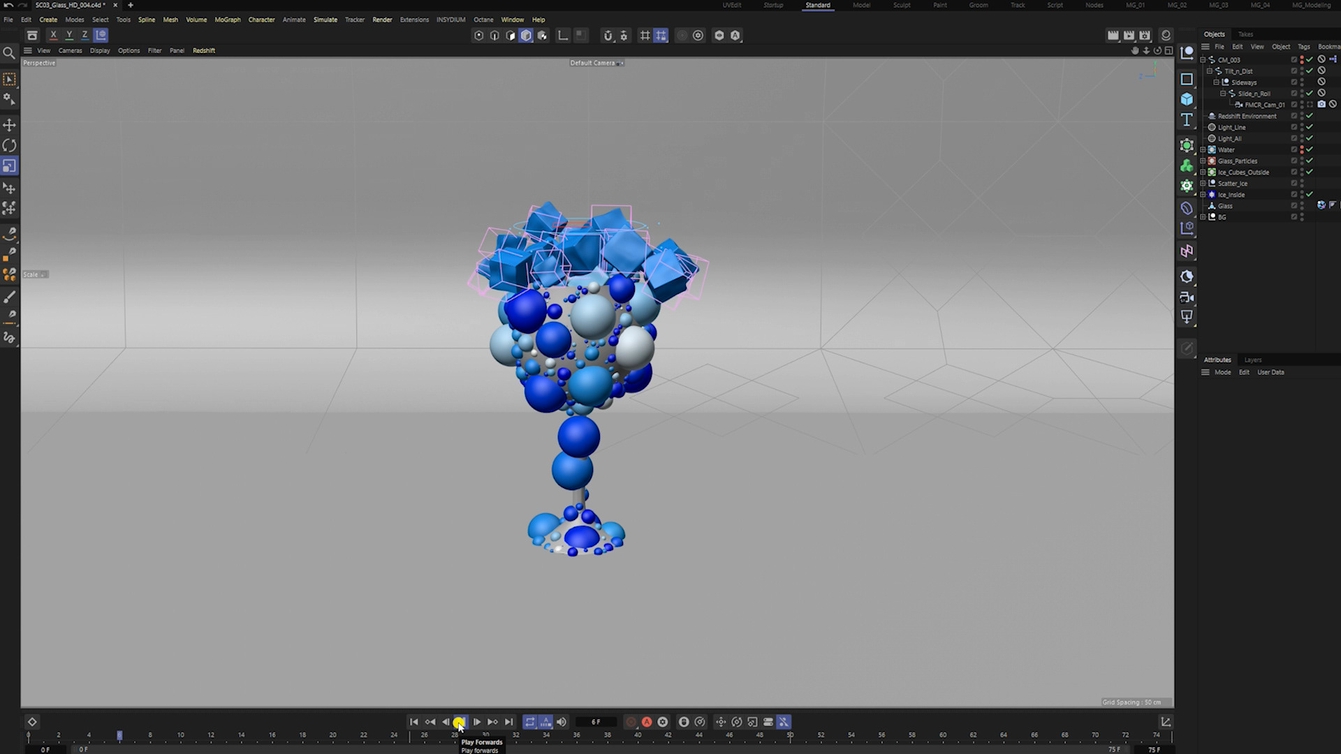Viewport: 1341px width, 754px height.
Task: Select the Glass object in tree
Action: [x=1225, y=206]
